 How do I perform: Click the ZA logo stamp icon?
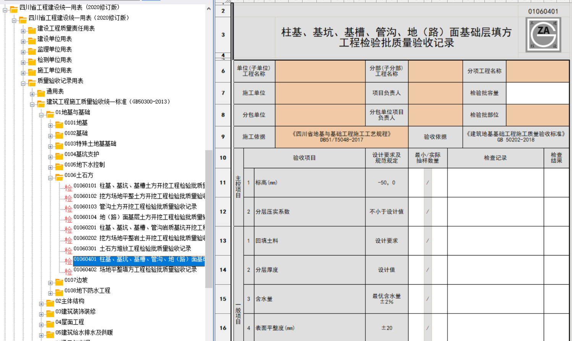pos(543,35)
